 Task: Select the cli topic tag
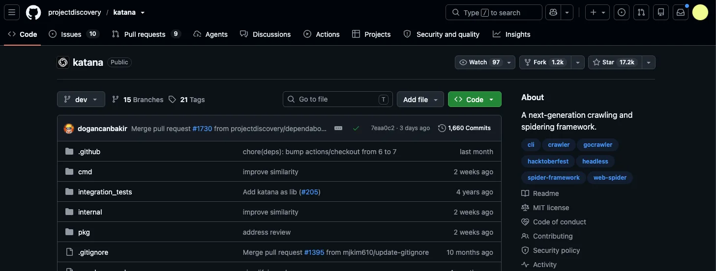531,145
